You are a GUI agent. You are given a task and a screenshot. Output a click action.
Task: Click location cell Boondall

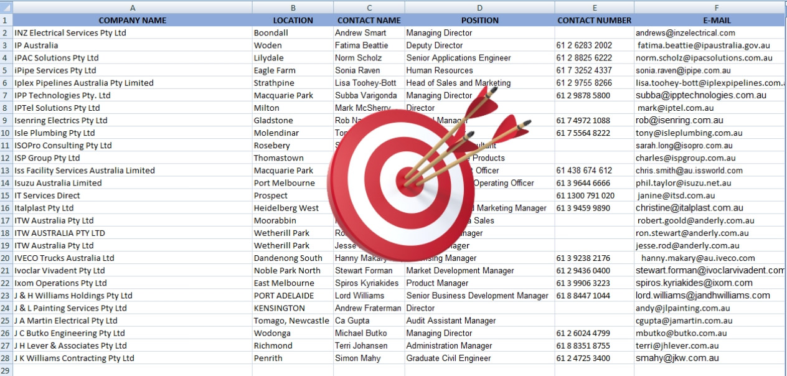(293, 33)
